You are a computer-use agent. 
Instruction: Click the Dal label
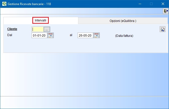[10, 35]
